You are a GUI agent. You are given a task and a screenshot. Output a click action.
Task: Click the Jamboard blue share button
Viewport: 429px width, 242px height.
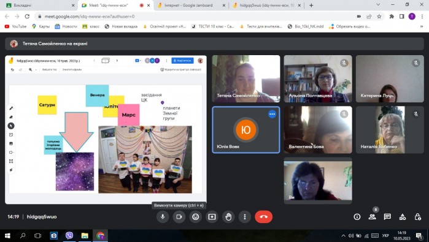click(182, 61)
